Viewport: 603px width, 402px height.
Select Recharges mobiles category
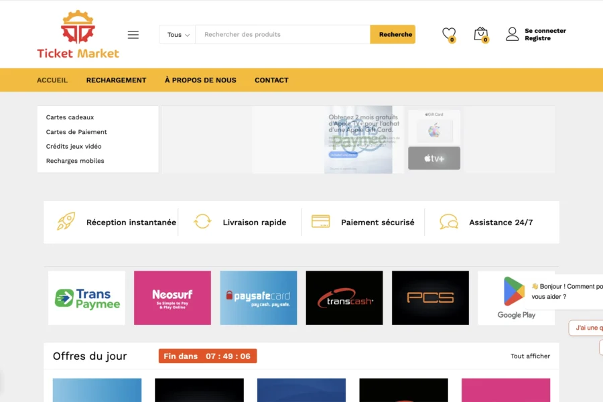tap(75, 161)
